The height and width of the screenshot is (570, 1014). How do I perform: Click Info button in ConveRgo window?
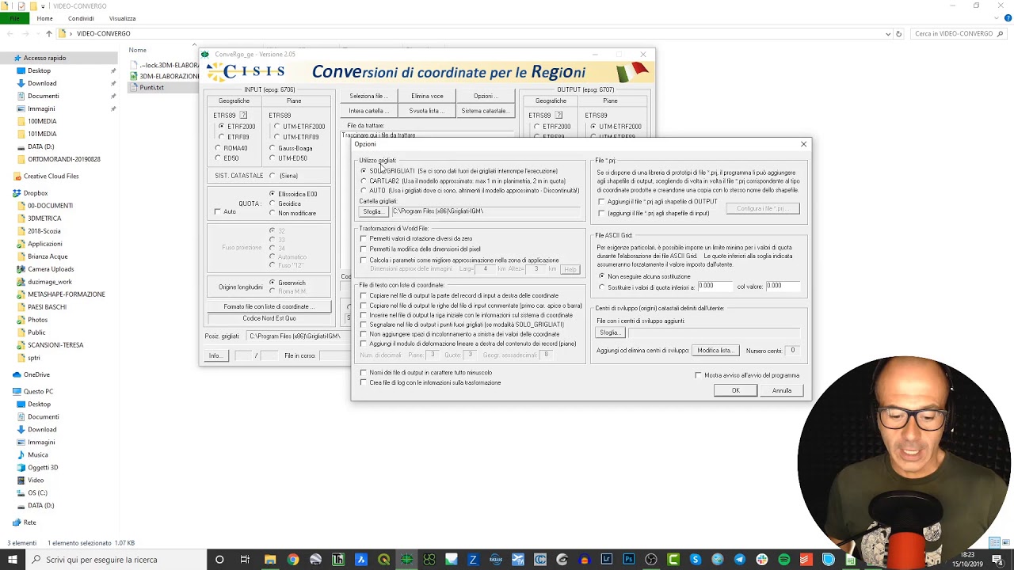215,355
